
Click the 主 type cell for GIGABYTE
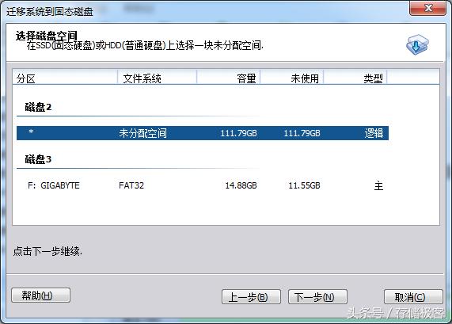tap(378, 185)
